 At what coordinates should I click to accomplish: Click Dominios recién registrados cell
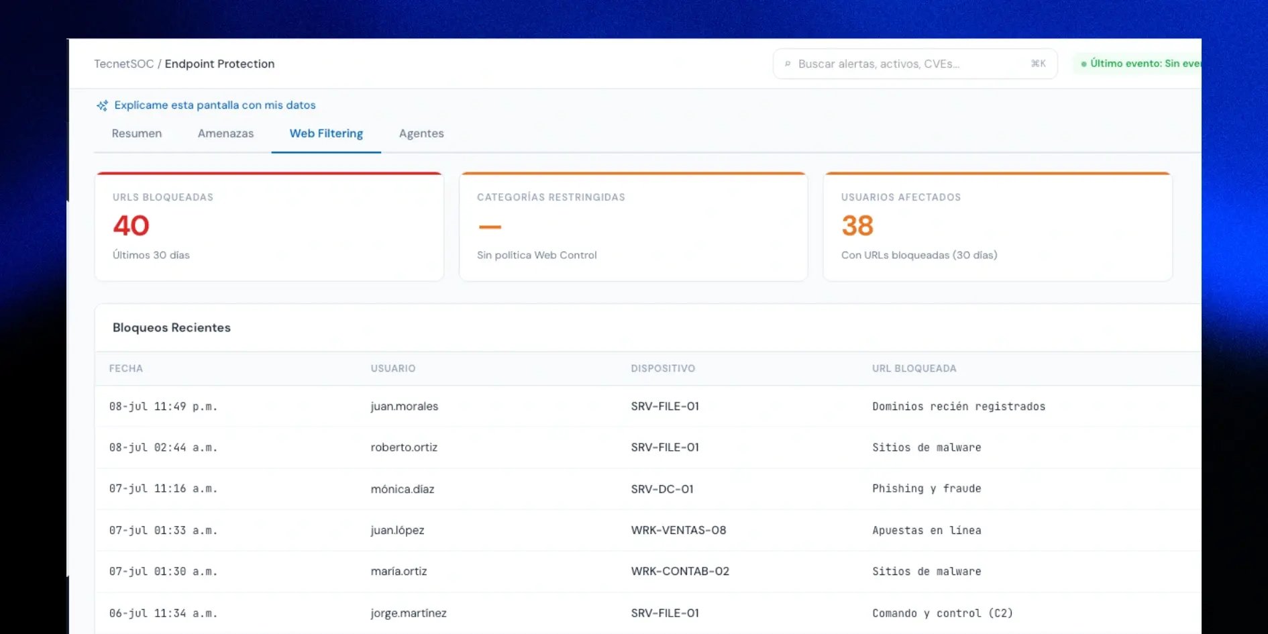pyautogui.click(x=959, y=407)
